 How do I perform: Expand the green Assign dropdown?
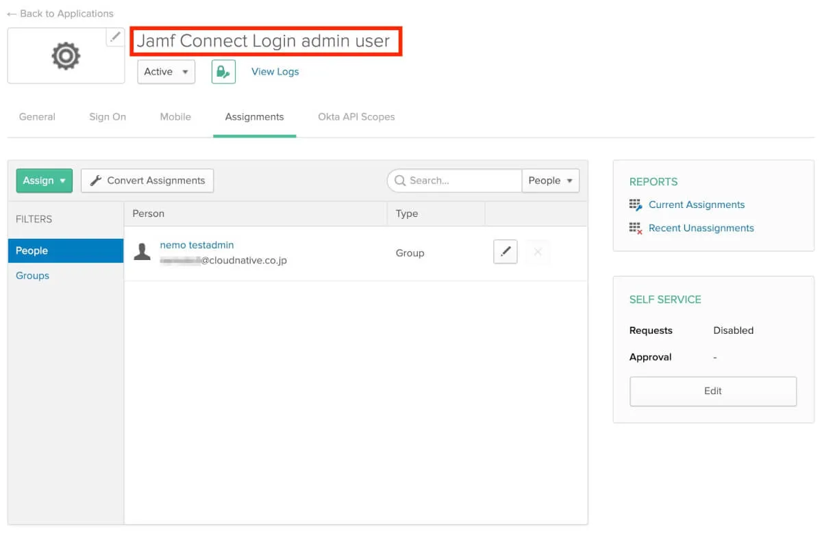(x=44, y=181)
